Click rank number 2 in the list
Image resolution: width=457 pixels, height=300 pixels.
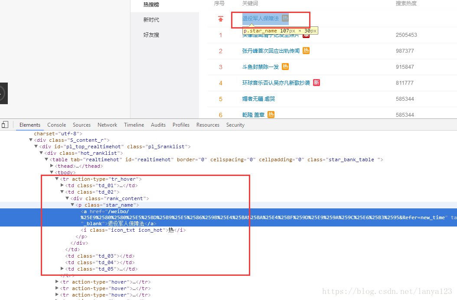coord(221,51)
